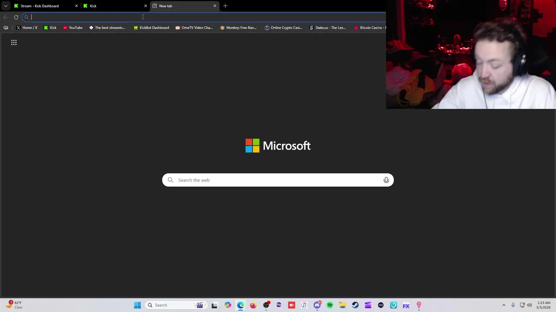Launch Steam from the taskbar
The image size is (556, 312).
(x=355, y=305)
